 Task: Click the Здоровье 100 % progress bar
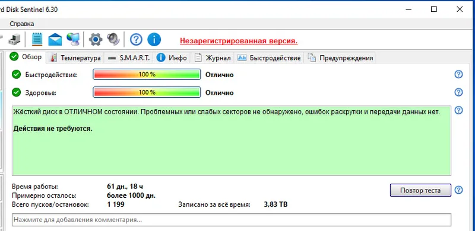coord(147,92)
